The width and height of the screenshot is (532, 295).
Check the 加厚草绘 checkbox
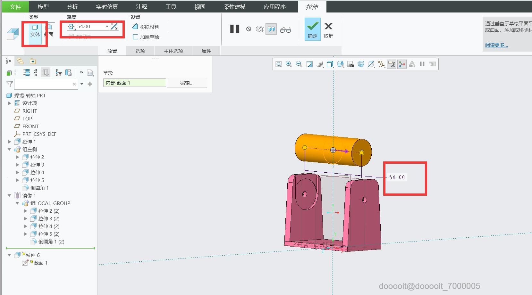pos(135,37)
